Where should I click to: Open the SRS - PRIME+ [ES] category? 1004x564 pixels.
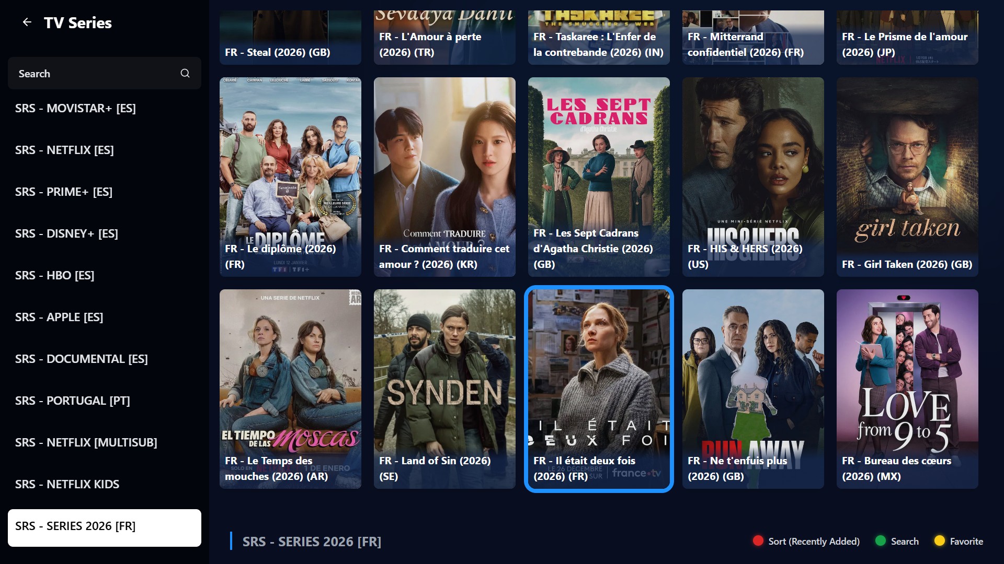105,192
